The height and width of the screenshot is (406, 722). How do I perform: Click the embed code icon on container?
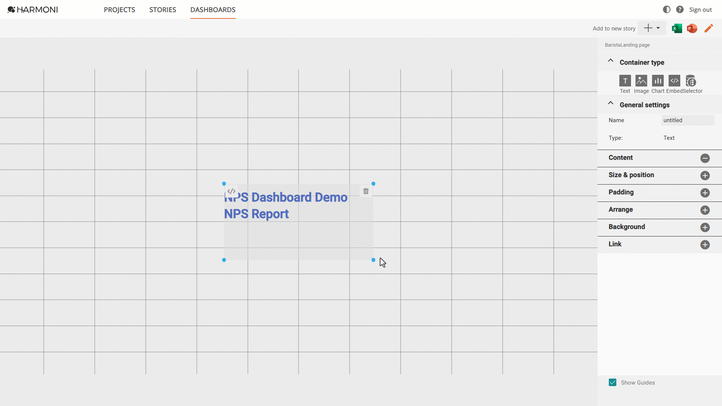coord(231,191)
